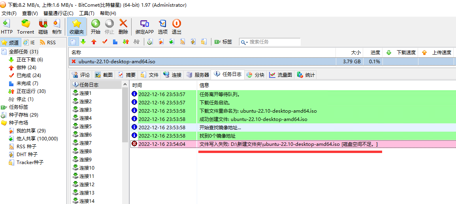Select the all-tasks filter icon in the task toolbar
The width and height of the screenshot is (456, 204).
(x=74, y=42)
